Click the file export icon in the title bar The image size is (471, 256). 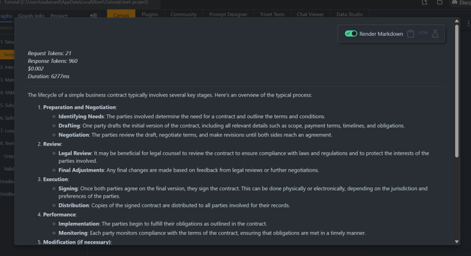click(x=425, y=3)
